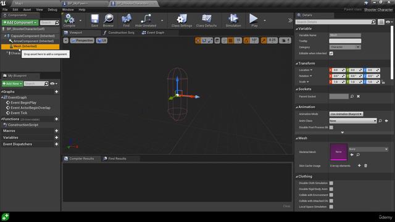This screenshot has width=395, height=222.
Task: Toggle scale snapping icon in viewport
Action: 264,40
